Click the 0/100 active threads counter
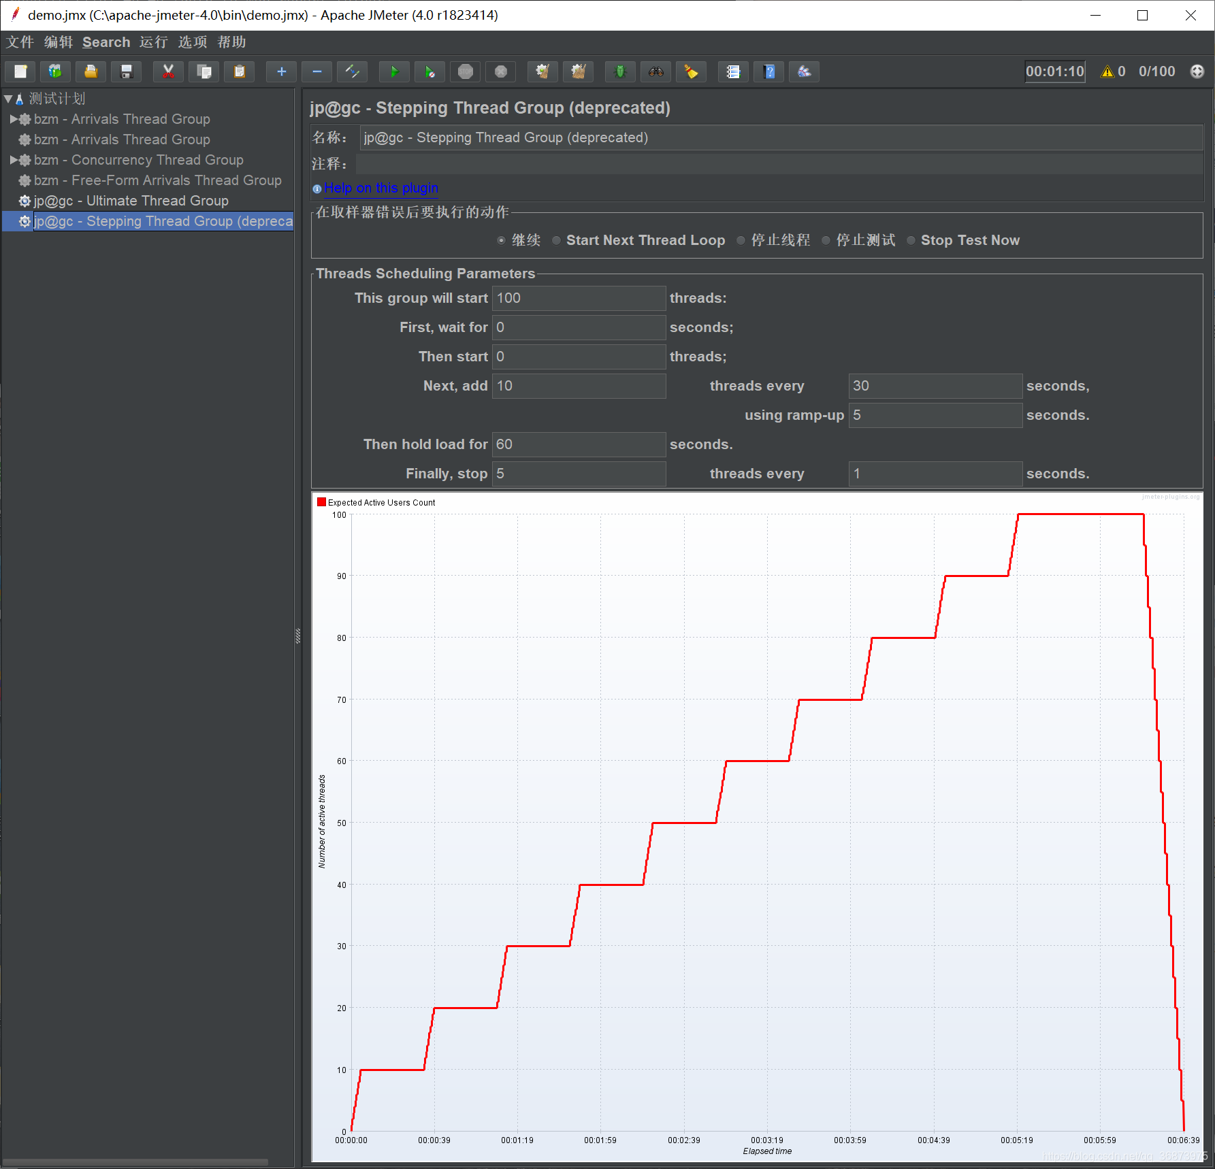Image resolution: width=1215 pixels, height=1169 pixels. [x=1157, y=71]
